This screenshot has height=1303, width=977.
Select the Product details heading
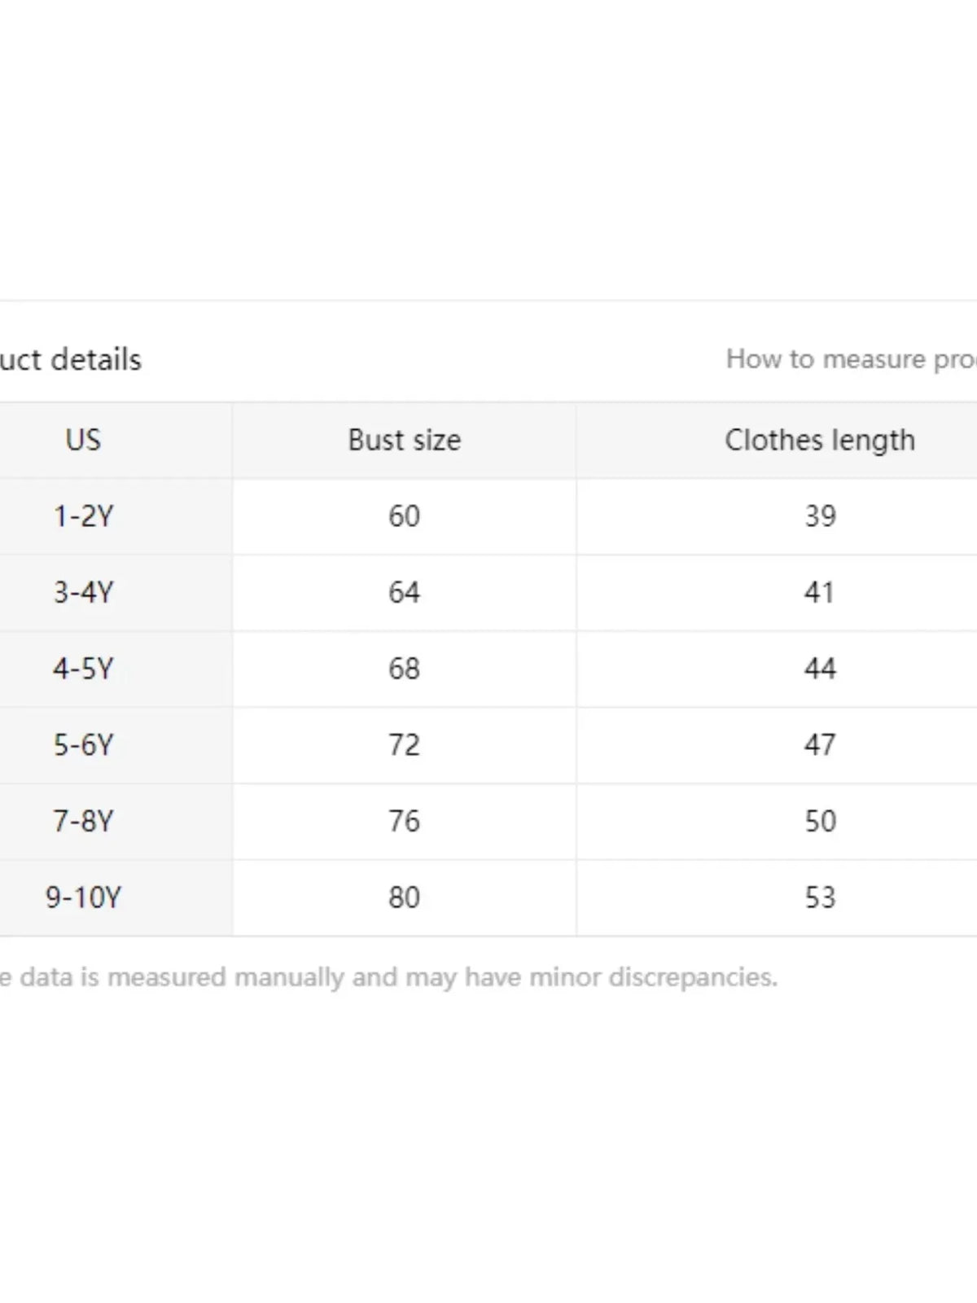pos(71,359)
